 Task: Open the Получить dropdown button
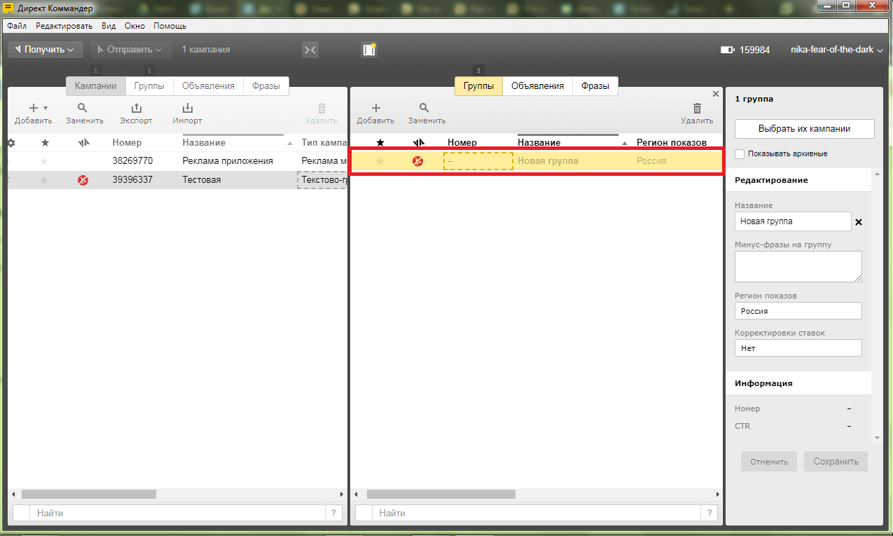(46, 50)
